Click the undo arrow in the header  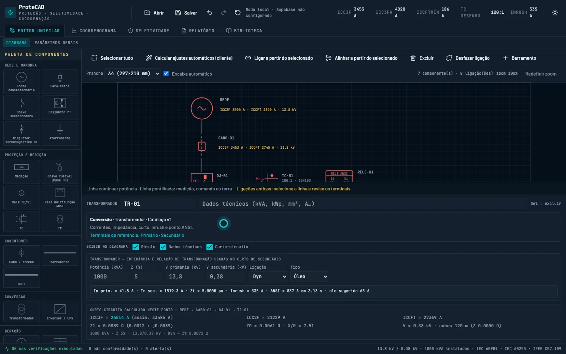[x=209, y=13]
